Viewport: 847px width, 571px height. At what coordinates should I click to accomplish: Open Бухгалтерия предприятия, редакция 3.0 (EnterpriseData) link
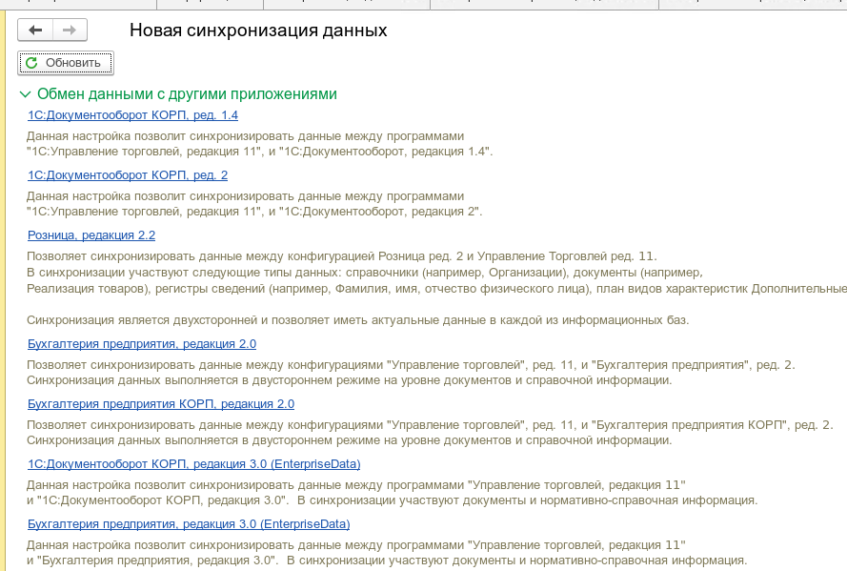point(189,523)
